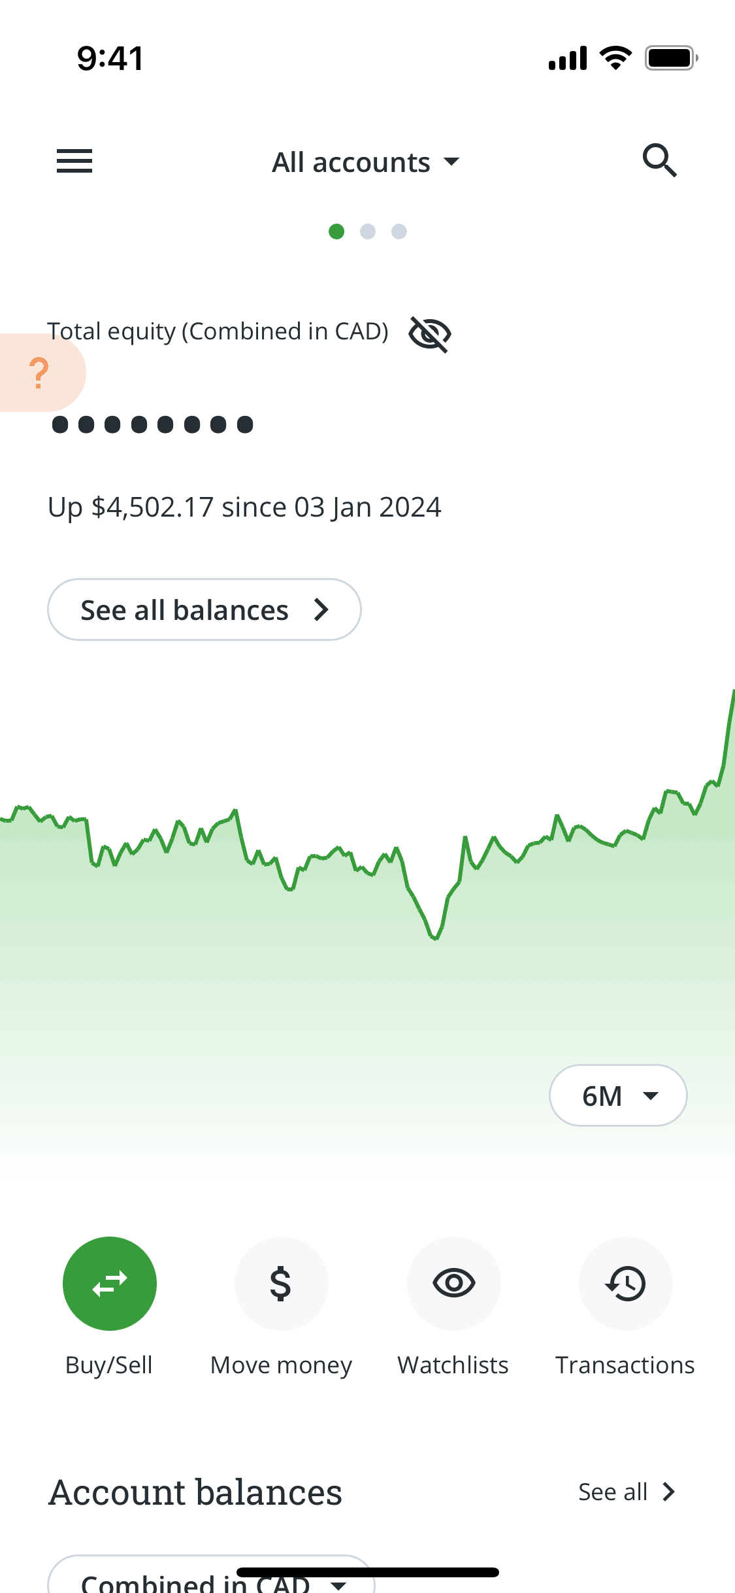Open the Watchlists eye icon
This screenshot has height=1593, width=735.
[453, 1283]
